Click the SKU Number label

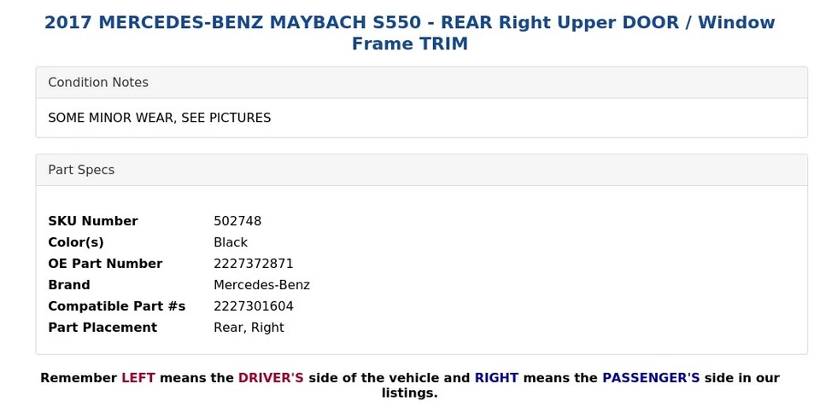coord(93,221)
